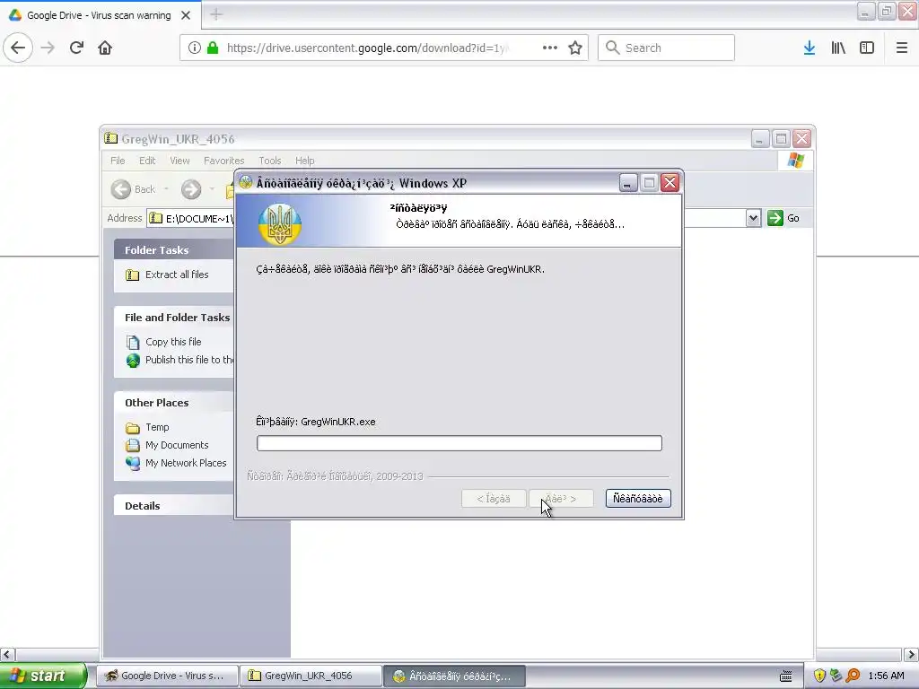Select the Google Drive - Virus scan warning tab

[x=101, y=15]
